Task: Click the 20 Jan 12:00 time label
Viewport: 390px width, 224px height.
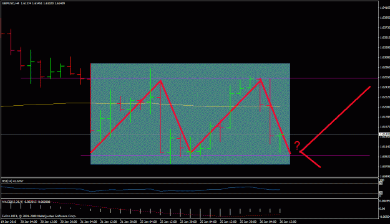Action: (49, 222)
